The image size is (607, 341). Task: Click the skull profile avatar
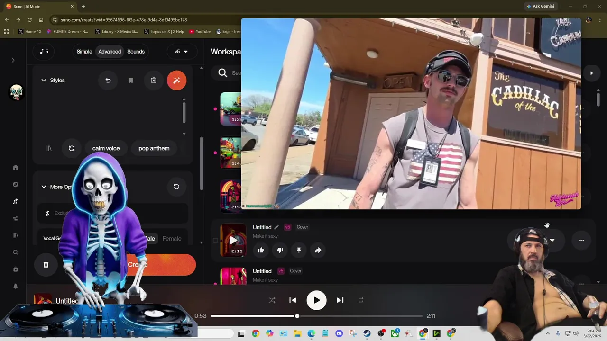pos(17,92)
